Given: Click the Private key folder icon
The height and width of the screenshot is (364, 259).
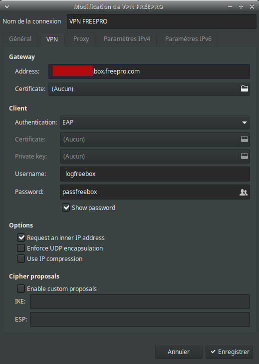Looking at the screenshot, I should [x=245, y=156].
